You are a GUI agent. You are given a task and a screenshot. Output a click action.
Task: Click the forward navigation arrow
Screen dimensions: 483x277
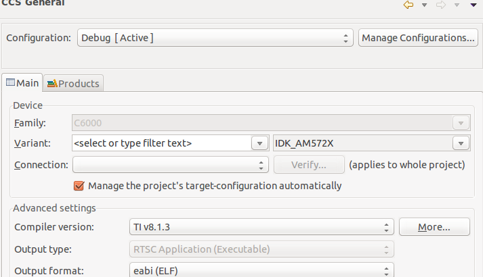(440, 5)
